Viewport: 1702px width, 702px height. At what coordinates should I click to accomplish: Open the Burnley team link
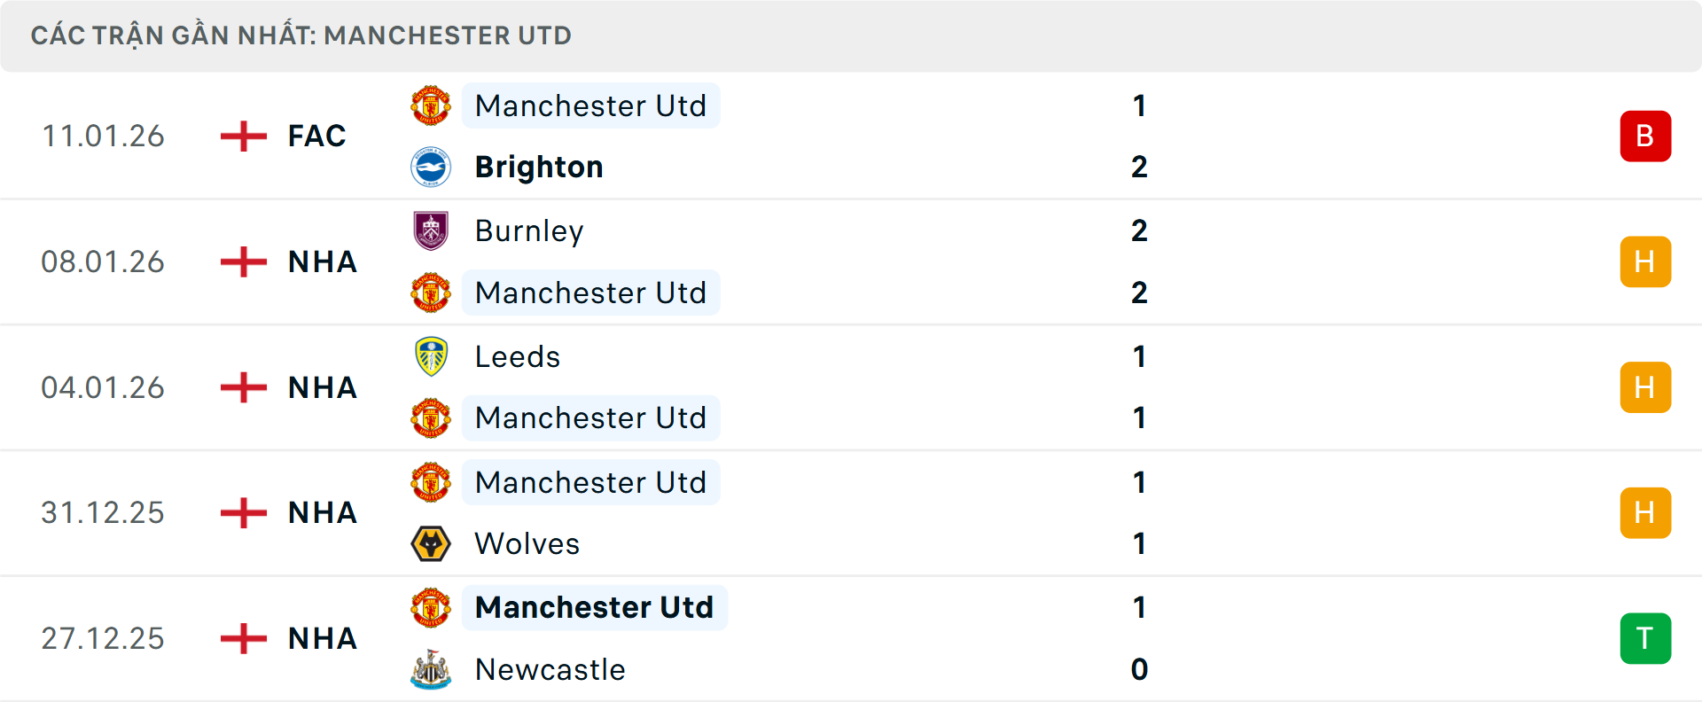pyautogui.click(x=529, y=230)
